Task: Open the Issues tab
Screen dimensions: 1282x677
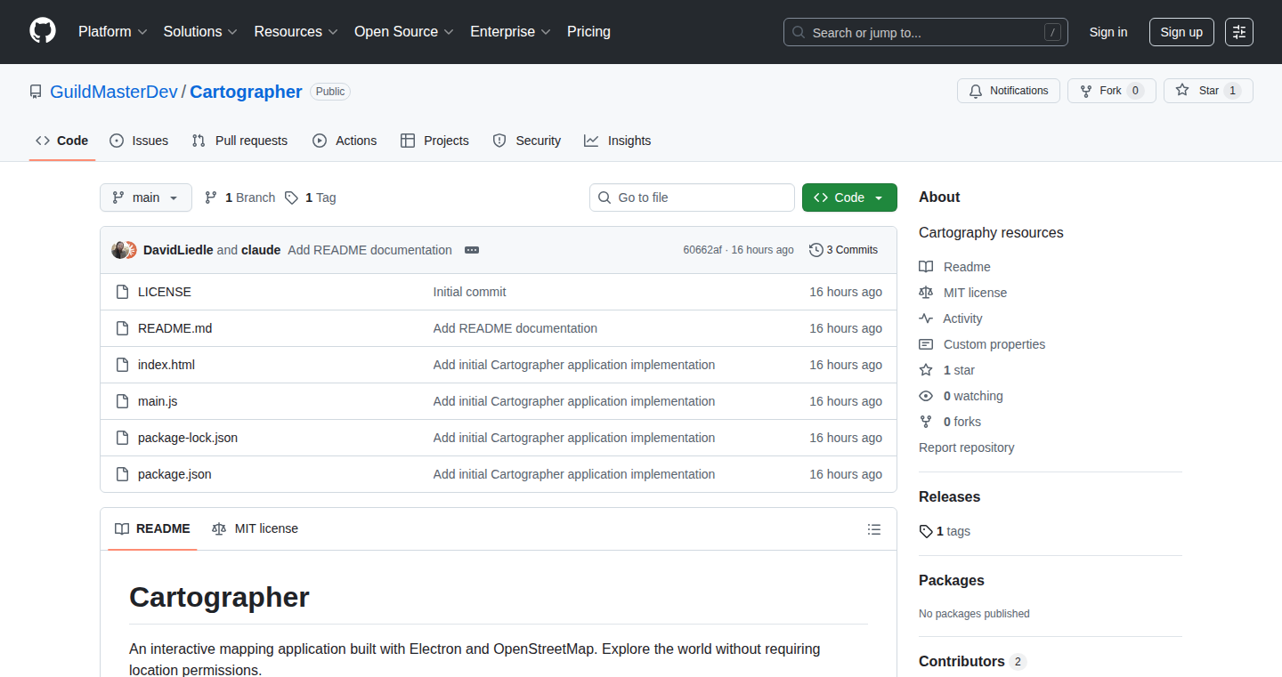Action: (139, 141)
